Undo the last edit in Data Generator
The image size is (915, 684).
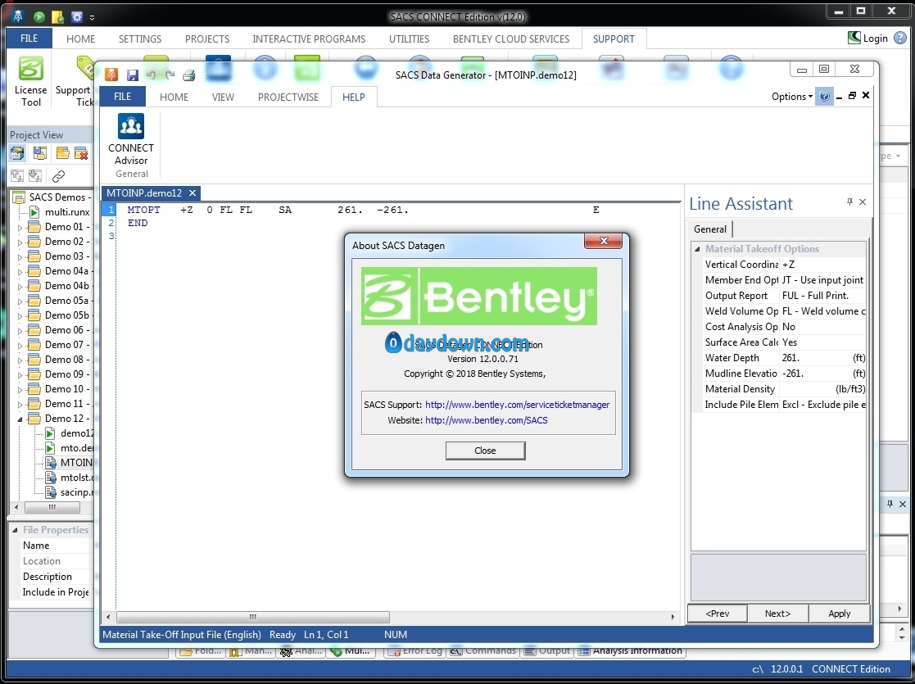pos(152,75)
